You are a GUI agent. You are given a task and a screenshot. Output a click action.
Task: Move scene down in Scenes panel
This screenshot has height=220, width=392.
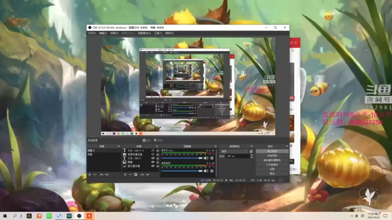(x=107, y=175)
